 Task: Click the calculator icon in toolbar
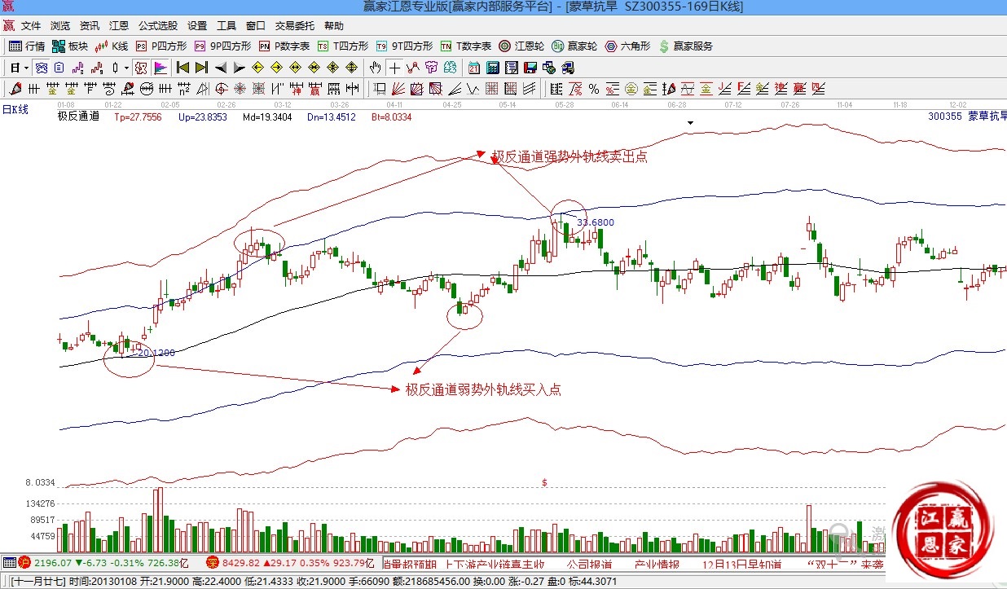pyautogui.click(x=493, y=68)
